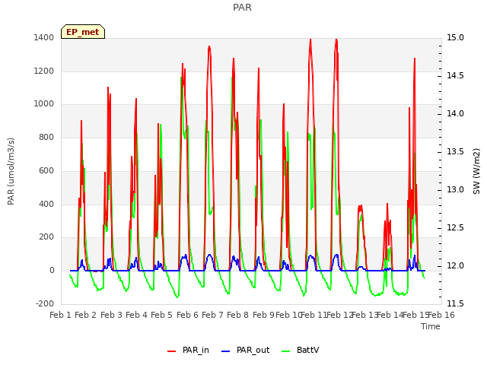Click the 15.0 right-axis value
The width and height of the screenshot is (487, 365).
pos(455,37)
